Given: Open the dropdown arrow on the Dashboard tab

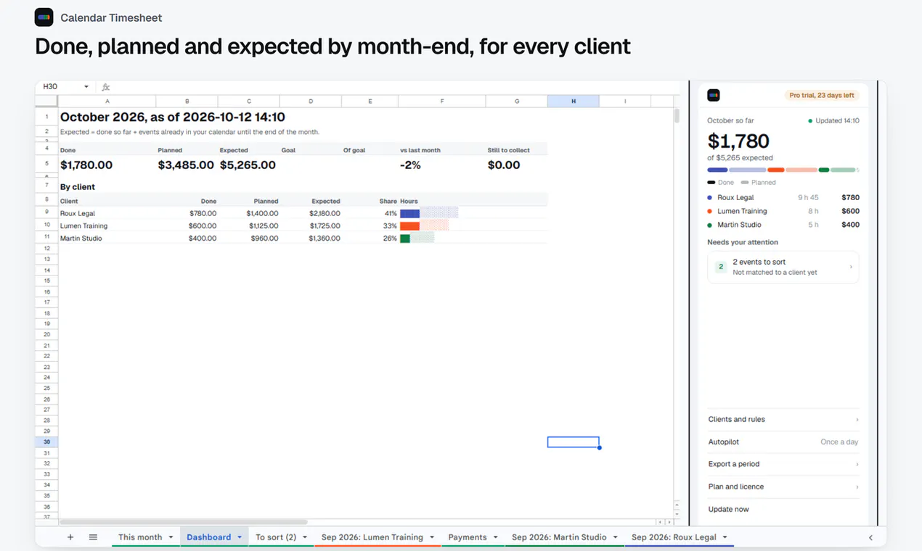Looking at the screenshot, I should pyautogui.click(x=239, y=537).
